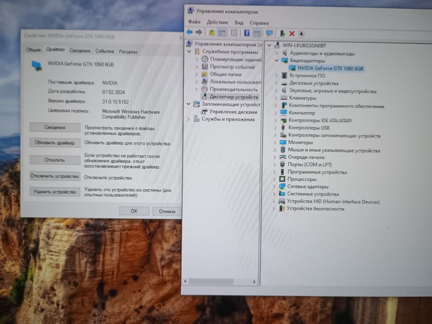Screen dimensions: 432x324
Task: Click the blue Back arrow in toolbar
Action: pos(189,32)
